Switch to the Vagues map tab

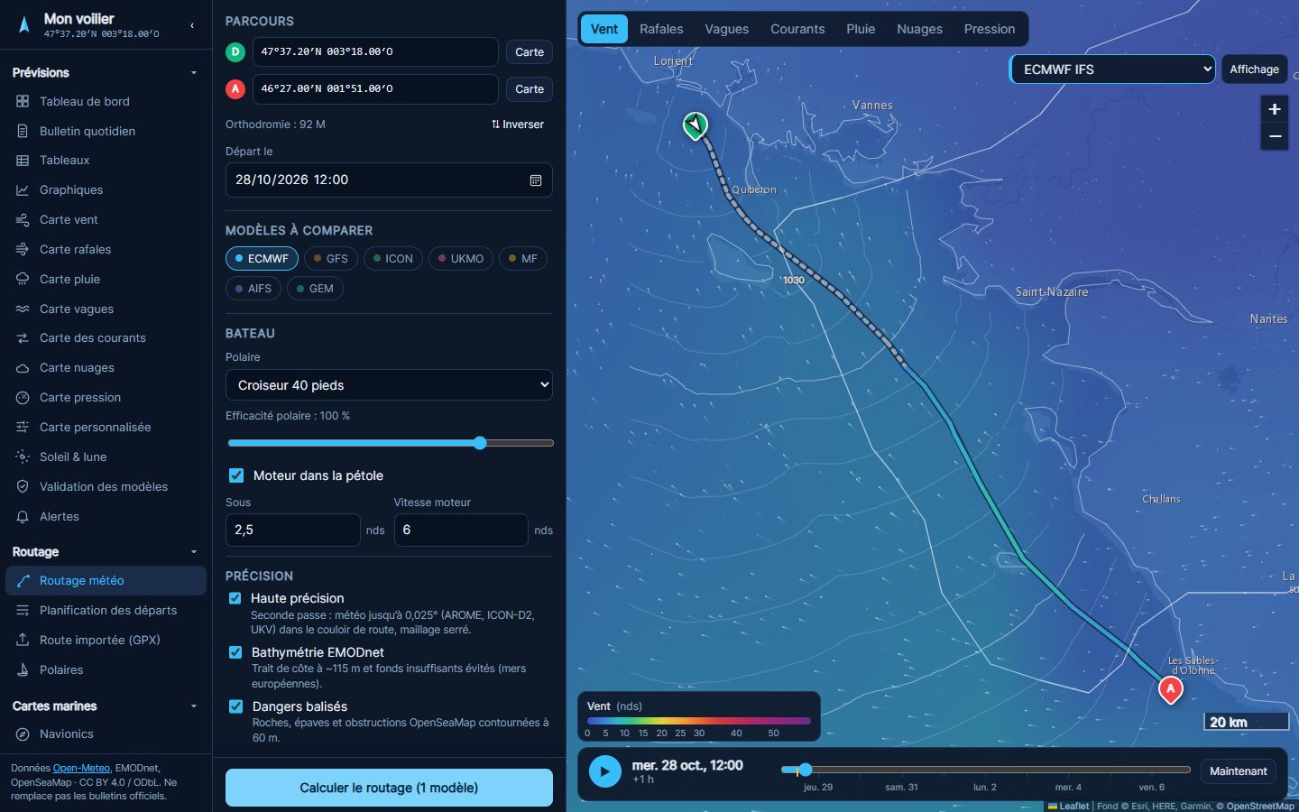tap(727, 29)
